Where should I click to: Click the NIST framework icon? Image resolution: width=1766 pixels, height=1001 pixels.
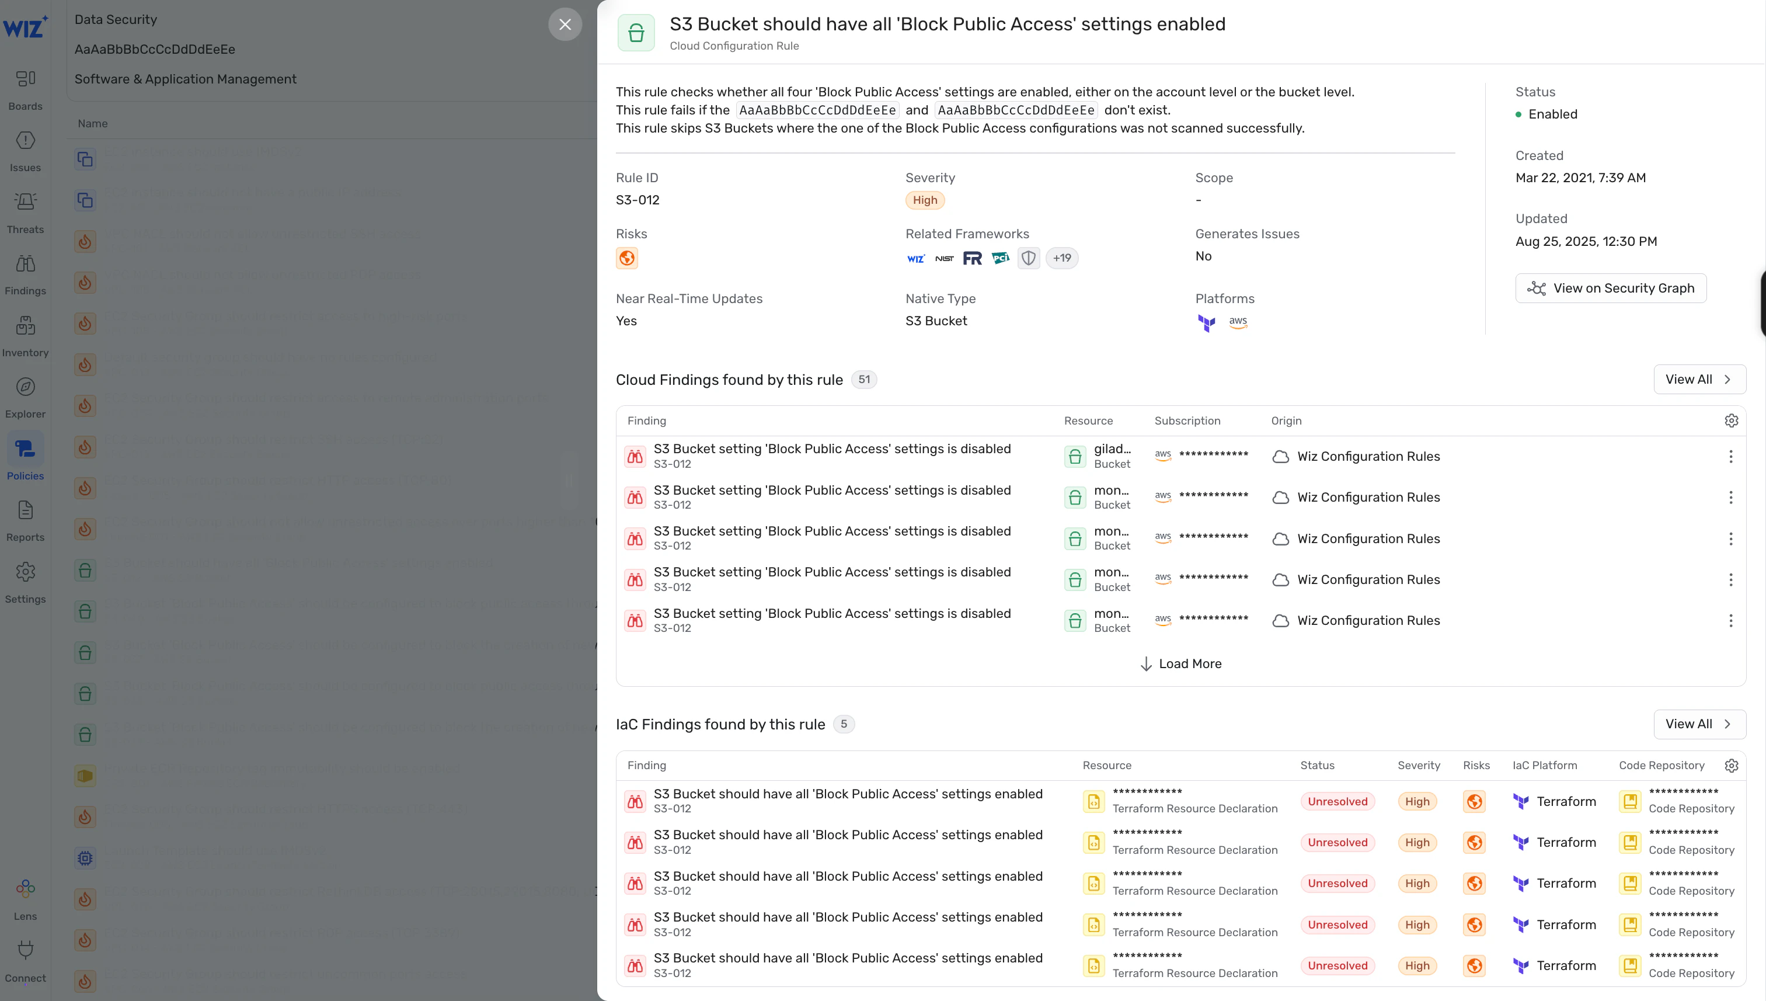pos(944,259)
